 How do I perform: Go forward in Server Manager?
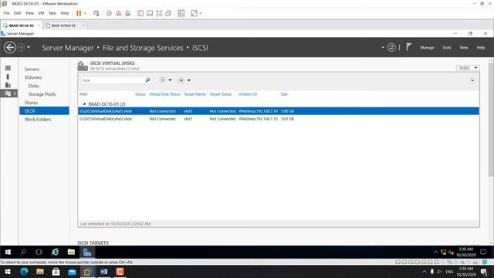click(21, 48)
